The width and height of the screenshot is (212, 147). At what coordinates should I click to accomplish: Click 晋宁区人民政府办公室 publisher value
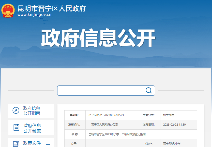(104, 125)
